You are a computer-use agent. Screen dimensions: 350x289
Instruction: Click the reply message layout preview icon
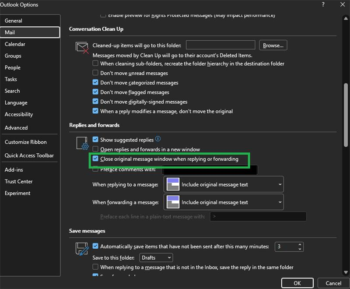coord(173,184)
